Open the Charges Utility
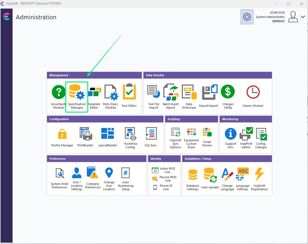Viewport: 308px width, 244px height. [228, 96]
